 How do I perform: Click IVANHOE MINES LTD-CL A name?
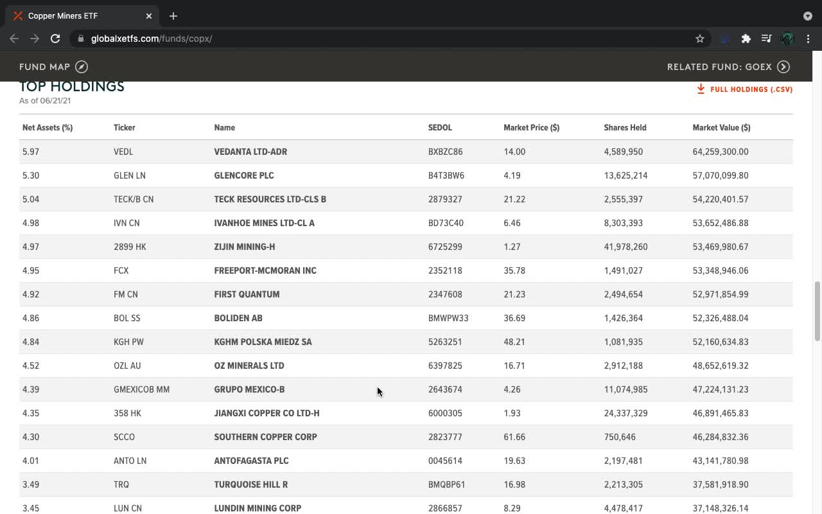point(265,223)
